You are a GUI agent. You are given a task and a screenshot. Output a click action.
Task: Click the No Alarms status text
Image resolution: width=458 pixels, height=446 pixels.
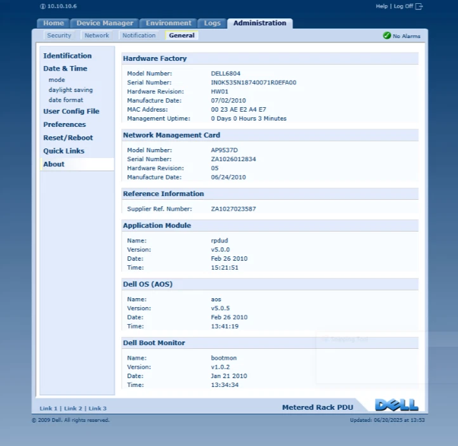pyautogui.click(x=406, y=36)
